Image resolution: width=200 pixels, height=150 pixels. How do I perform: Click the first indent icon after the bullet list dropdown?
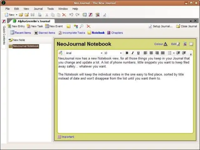pos(178,53)
